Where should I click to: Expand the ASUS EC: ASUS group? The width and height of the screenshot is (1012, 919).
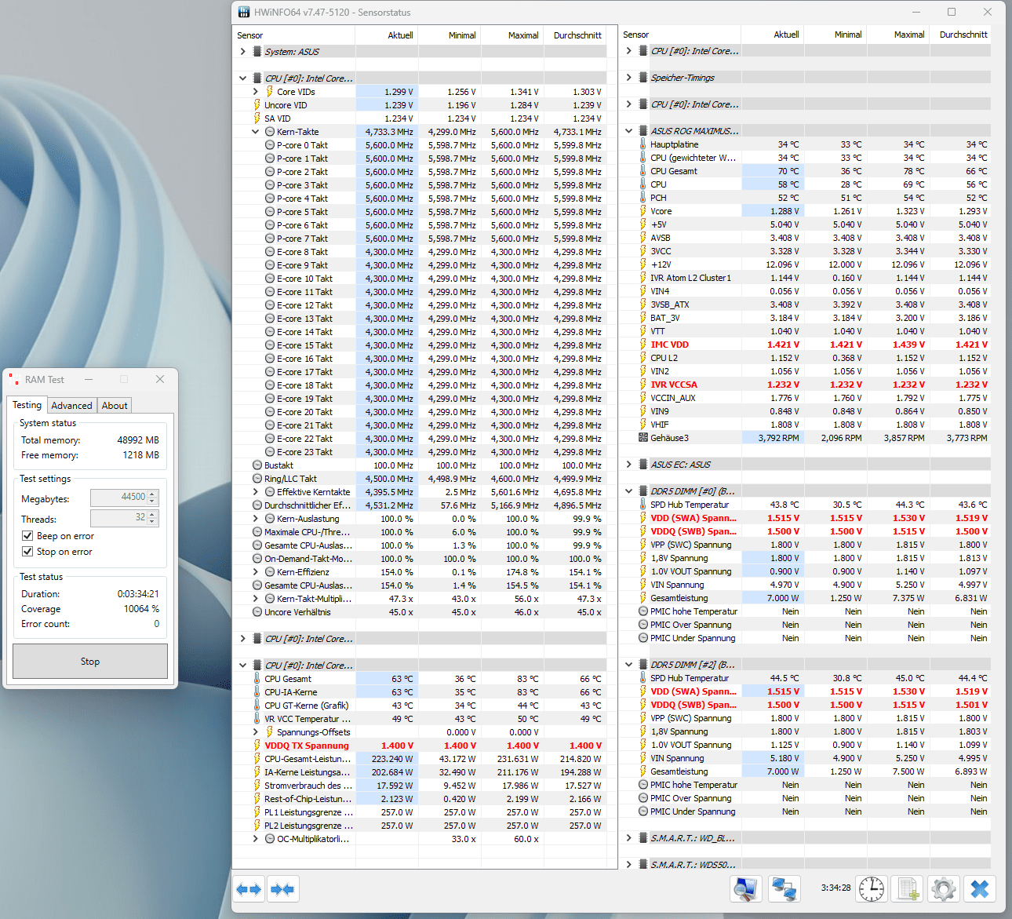click(628, 465)
